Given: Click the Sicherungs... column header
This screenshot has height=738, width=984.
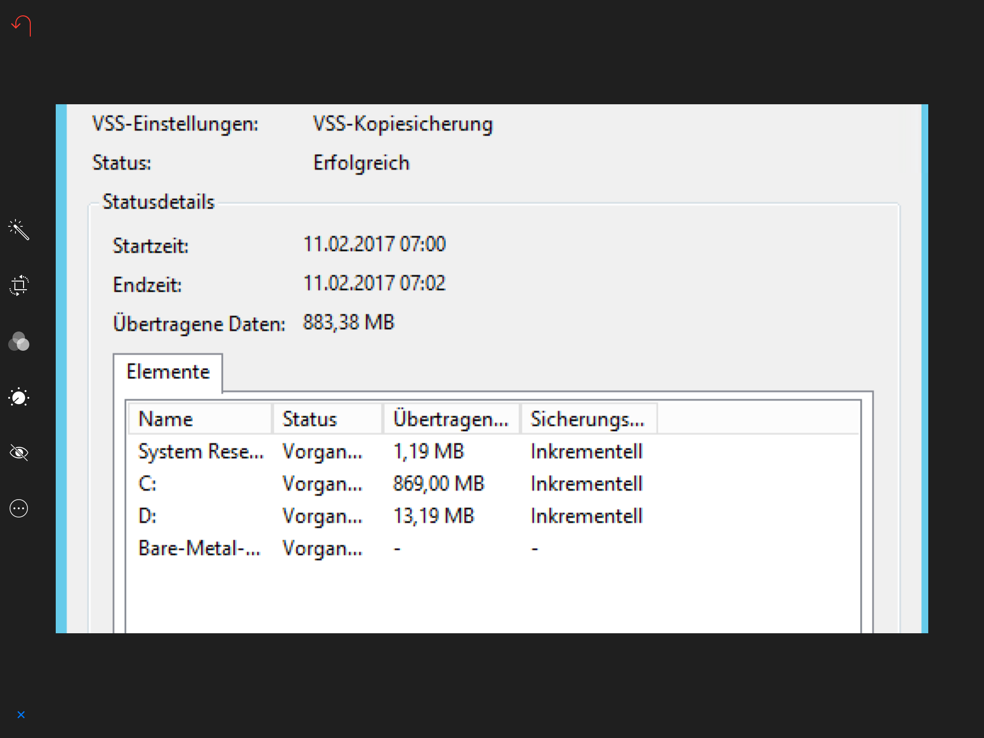Looking at the screenshot, I should pyautogui.click(x=589, y=419).
